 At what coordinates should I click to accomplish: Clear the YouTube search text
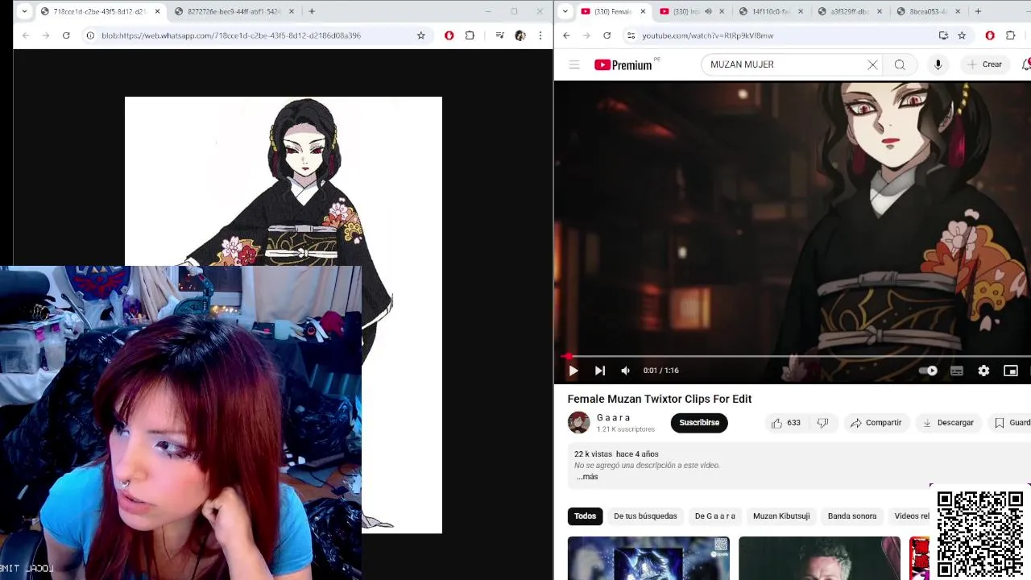click(x=872, y=64)
